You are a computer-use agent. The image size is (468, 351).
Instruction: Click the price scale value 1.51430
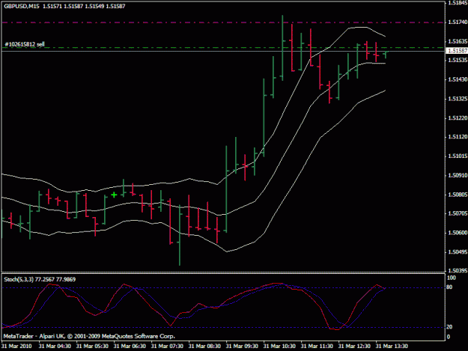pyautogui.click(x=458, y=79)
